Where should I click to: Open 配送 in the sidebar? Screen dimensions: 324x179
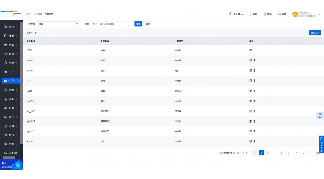tap(11, 108)
